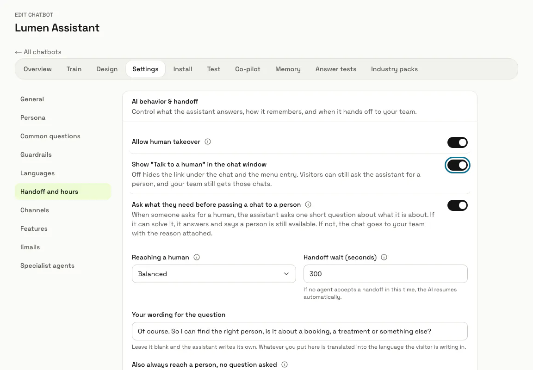Open General settings section
Viewport: 533px width, 370px height.
coord(63,99)
